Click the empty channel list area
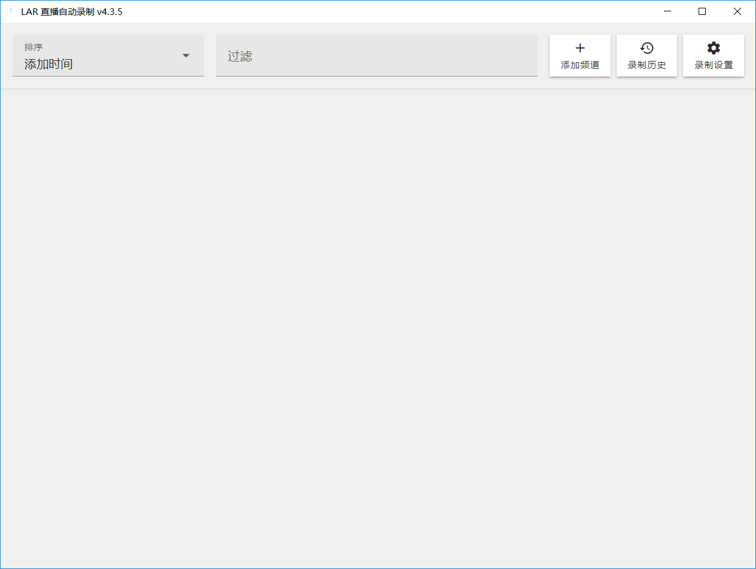Screen dimensions: 756x569 pos(378,329)
